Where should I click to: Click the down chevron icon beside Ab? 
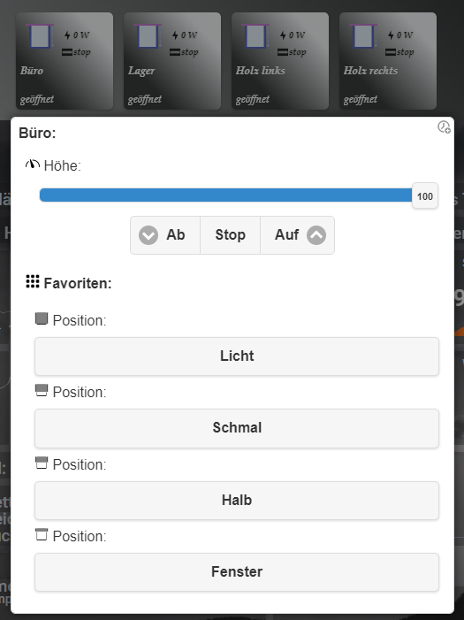(148, 235)
